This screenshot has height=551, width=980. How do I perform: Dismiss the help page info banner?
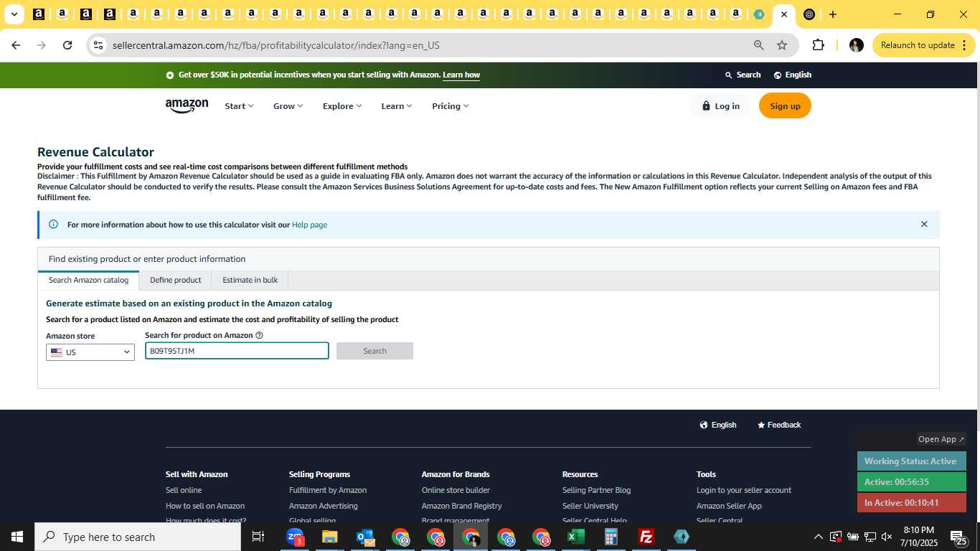[x=924, y=225]
